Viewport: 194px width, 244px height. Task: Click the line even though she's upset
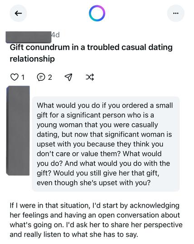(94, 183)
